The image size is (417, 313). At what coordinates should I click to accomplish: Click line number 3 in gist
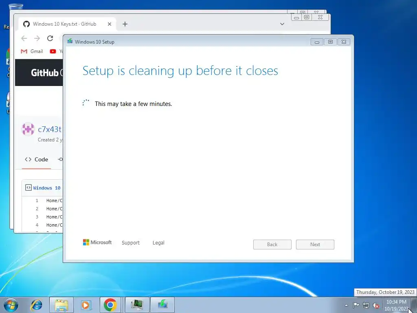point(37,217)
